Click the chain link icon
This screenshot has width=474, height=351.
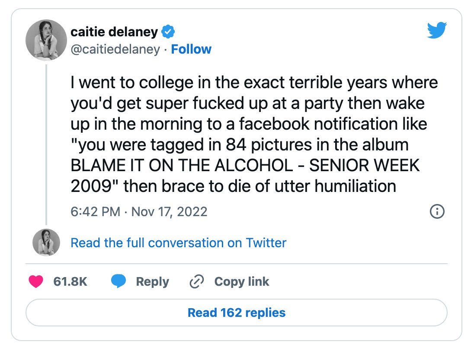point(196,281)
